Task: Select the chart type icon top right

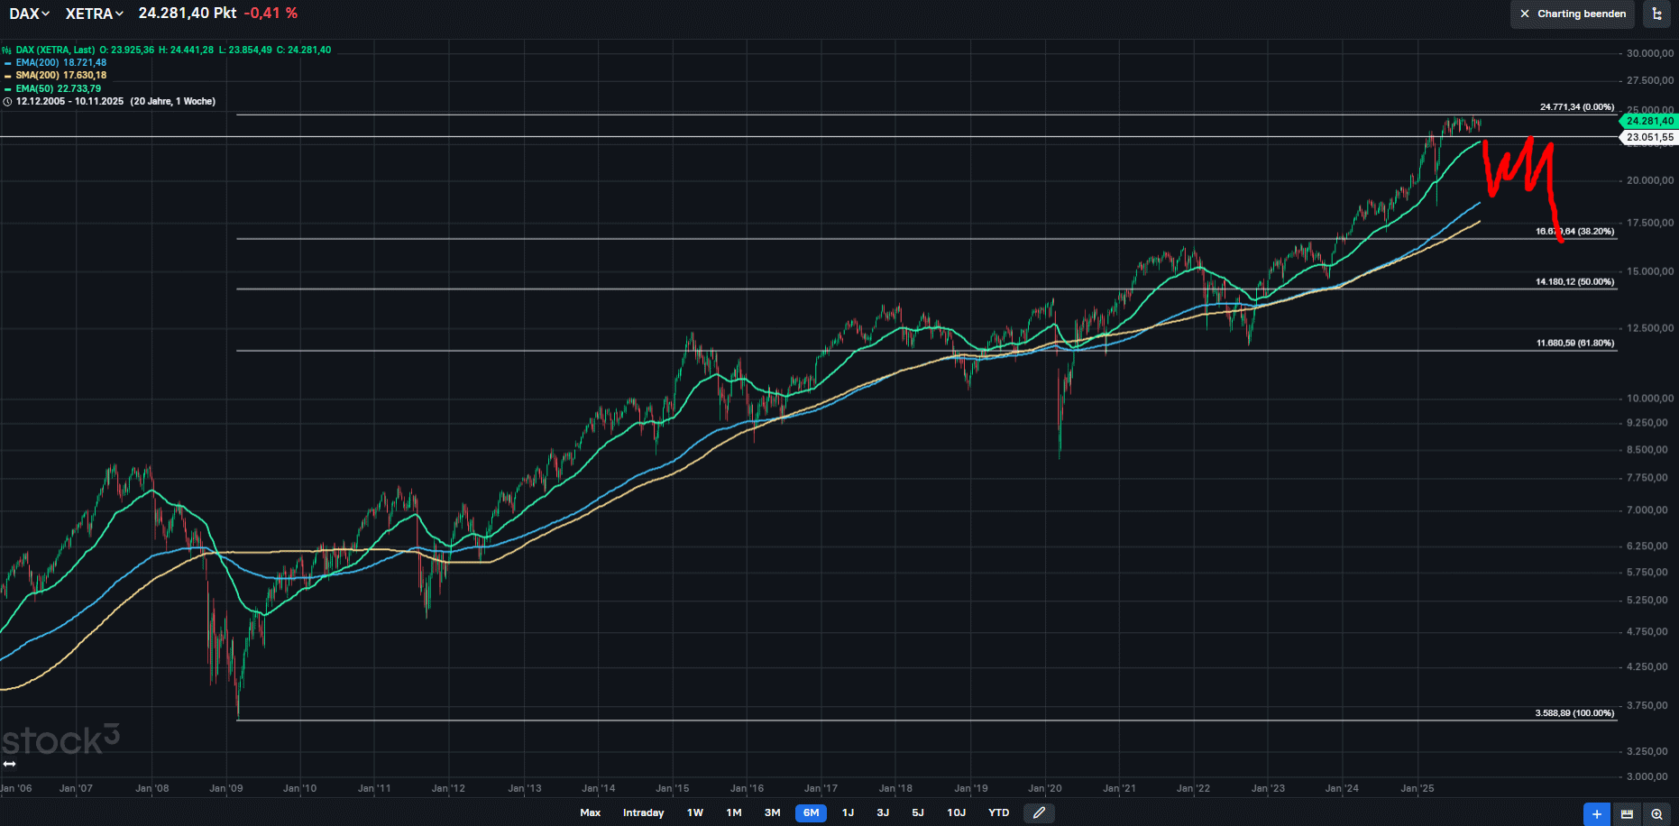Action: (x=1657, y=14)
